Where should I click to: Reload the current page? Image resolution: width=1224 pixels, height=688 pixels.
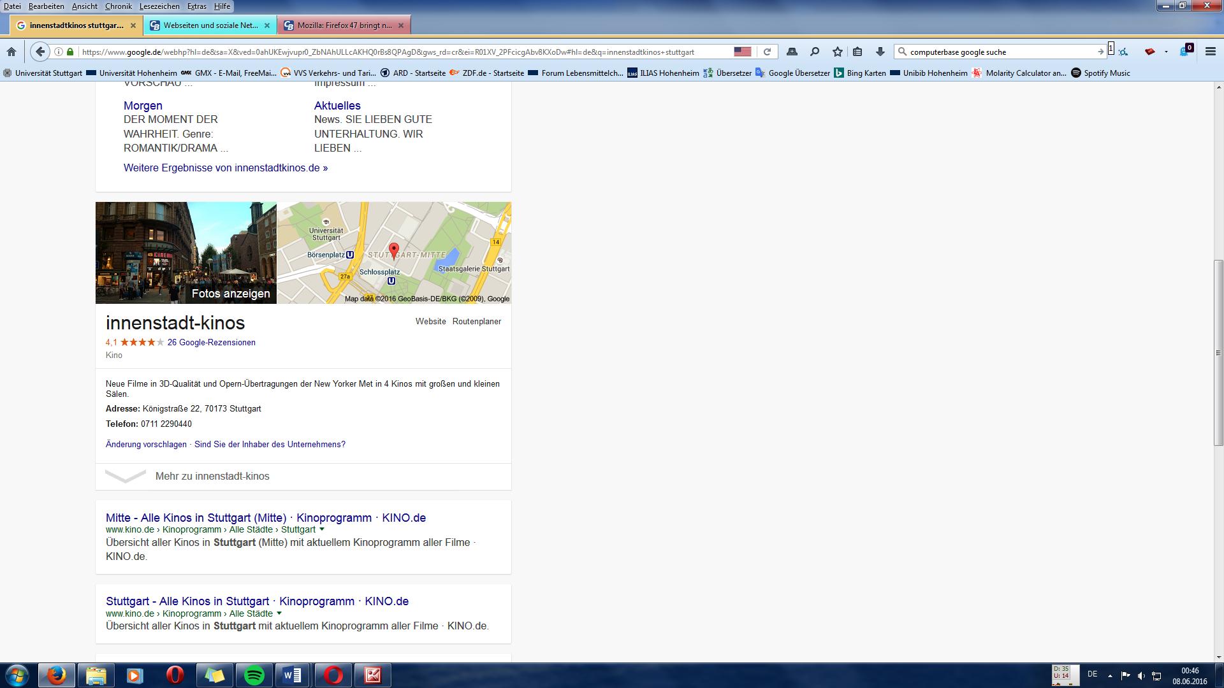[x=767, y=52]
